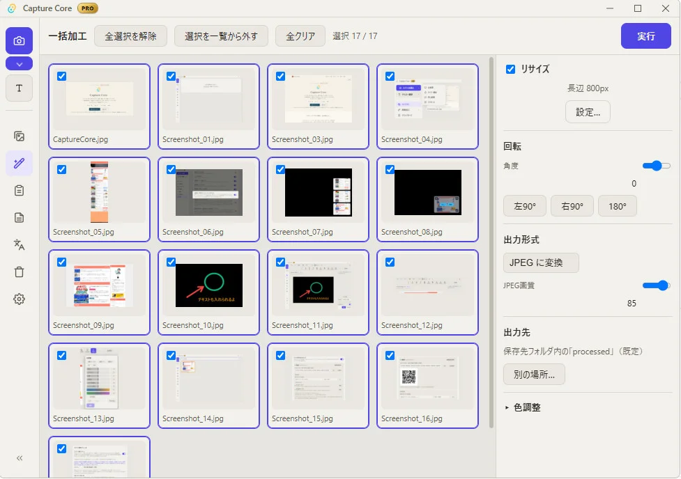Select the magic pen batch edit icon
681x479 pixels.
click(x=19, y=163)
